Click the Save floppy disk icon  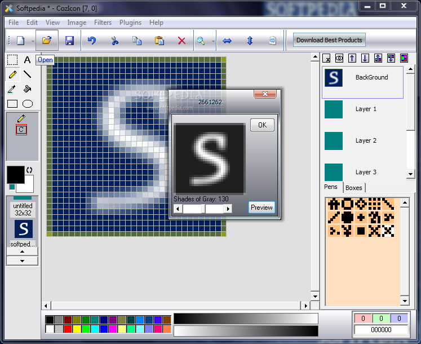(x=69, y=41)
